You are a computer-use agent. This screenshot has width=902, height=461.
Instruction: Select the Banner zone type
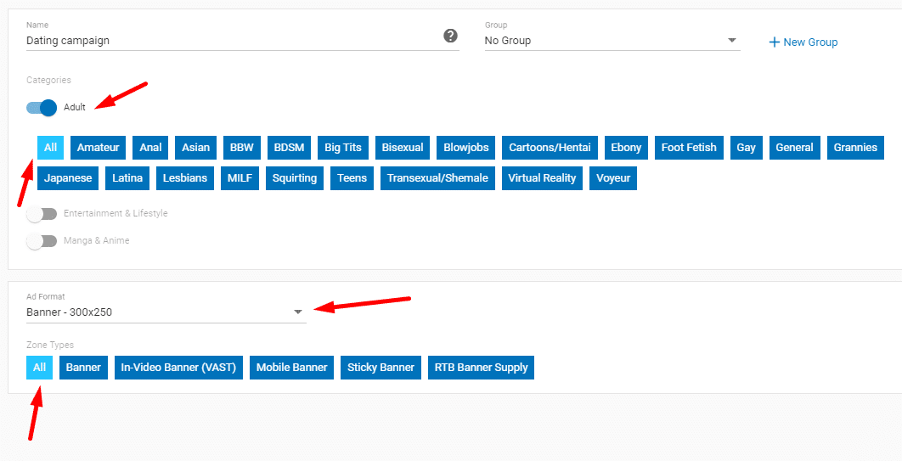point(84,368)
